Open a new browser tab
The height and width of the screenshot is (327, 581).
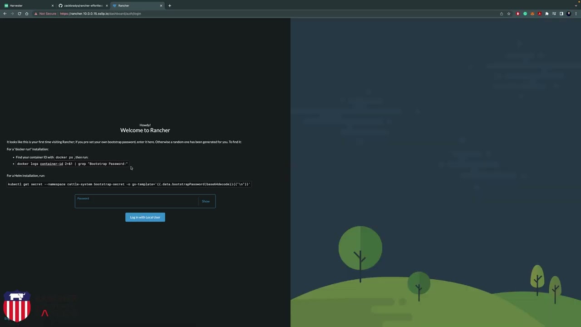coord(170,6)
